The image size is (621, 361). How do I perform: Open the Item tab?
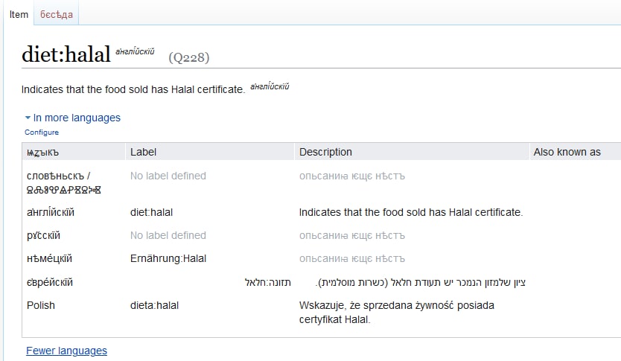click(19, 15)
